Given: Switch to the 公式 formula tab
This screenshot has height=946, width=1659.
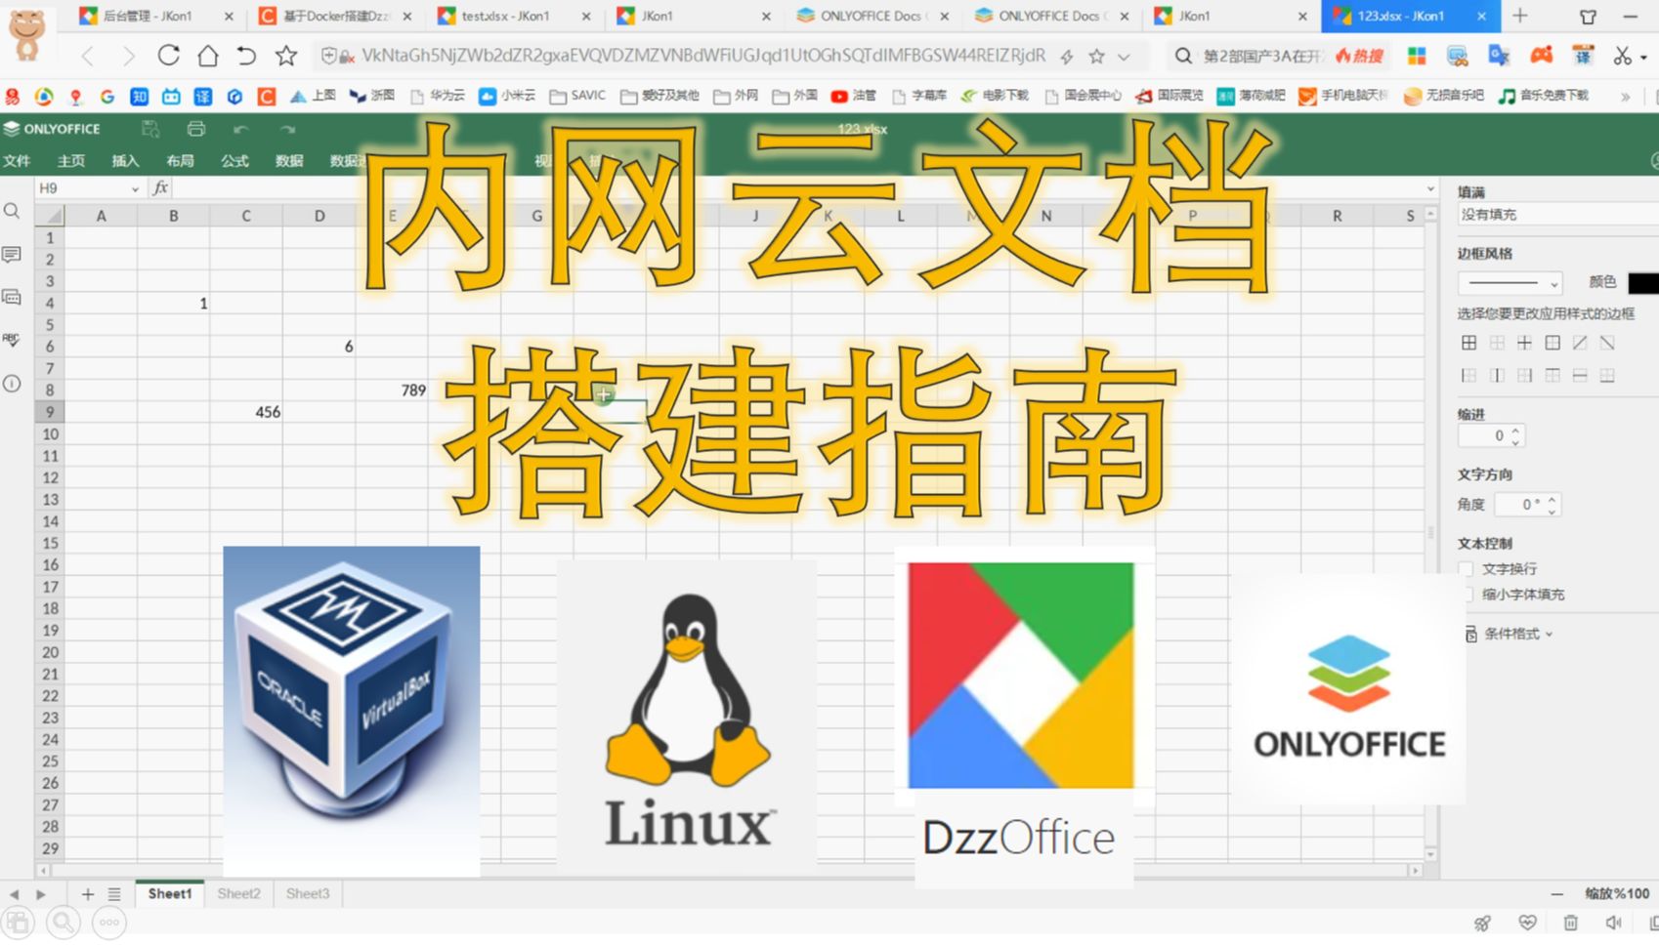Looking at the screenshot, I should 234,160.
